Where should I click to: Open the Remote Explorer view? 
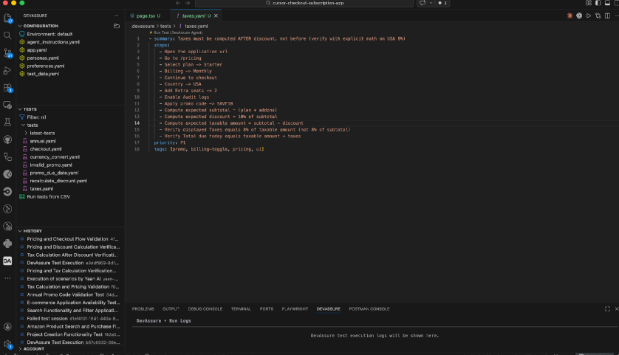pos(7,105)
